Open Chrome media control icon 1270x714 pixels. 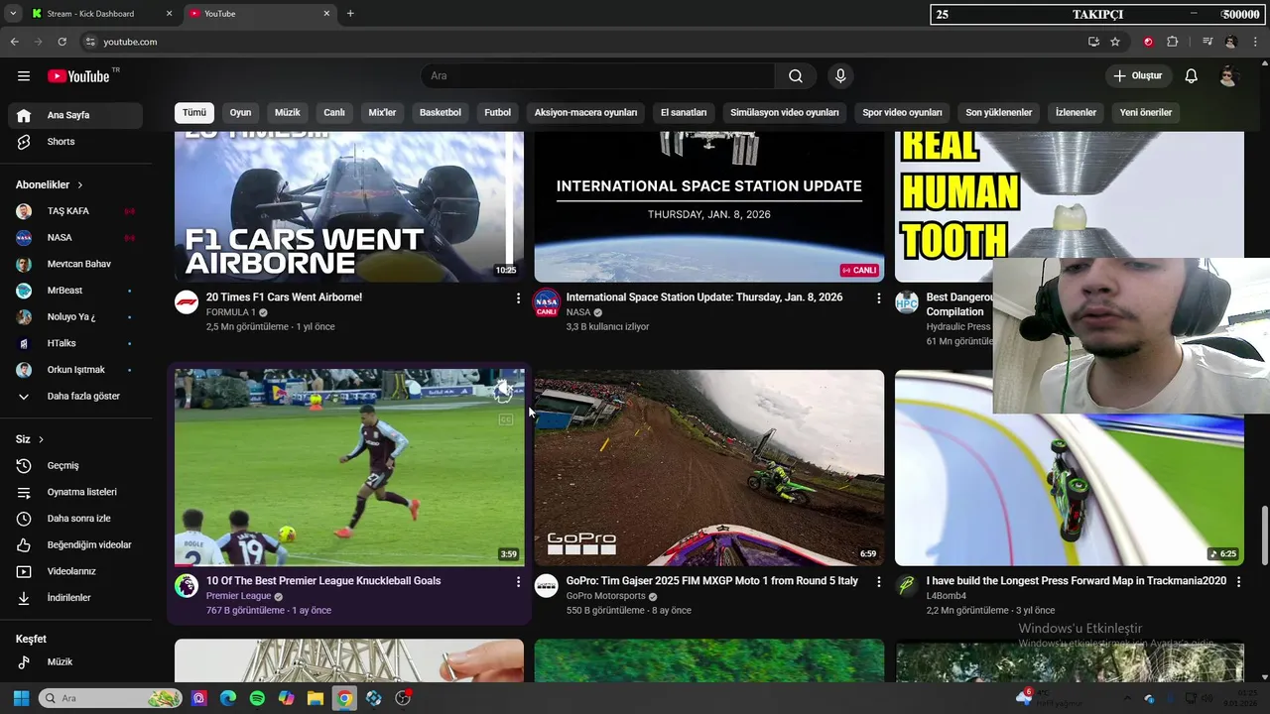click(1207, 42)
